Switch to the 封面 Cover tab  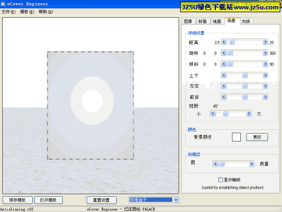(x=203, y=22)
